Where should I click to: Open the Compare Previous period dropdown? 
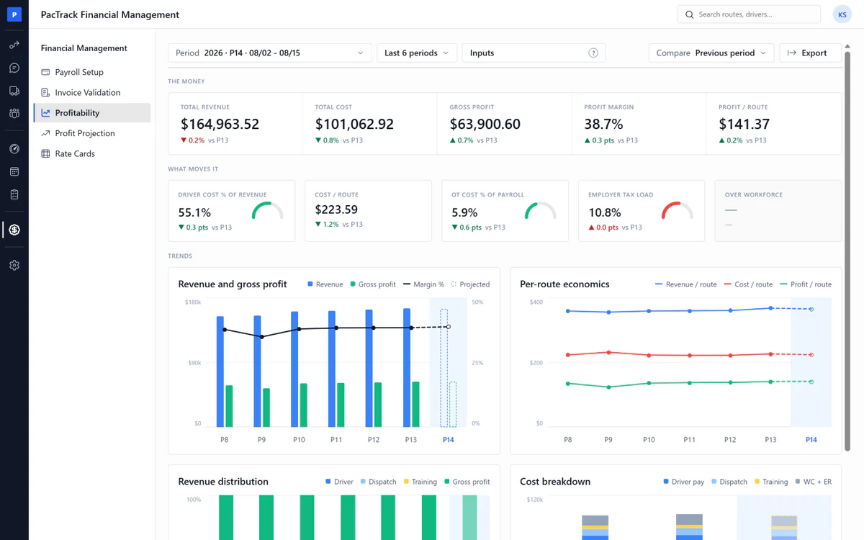711,53
